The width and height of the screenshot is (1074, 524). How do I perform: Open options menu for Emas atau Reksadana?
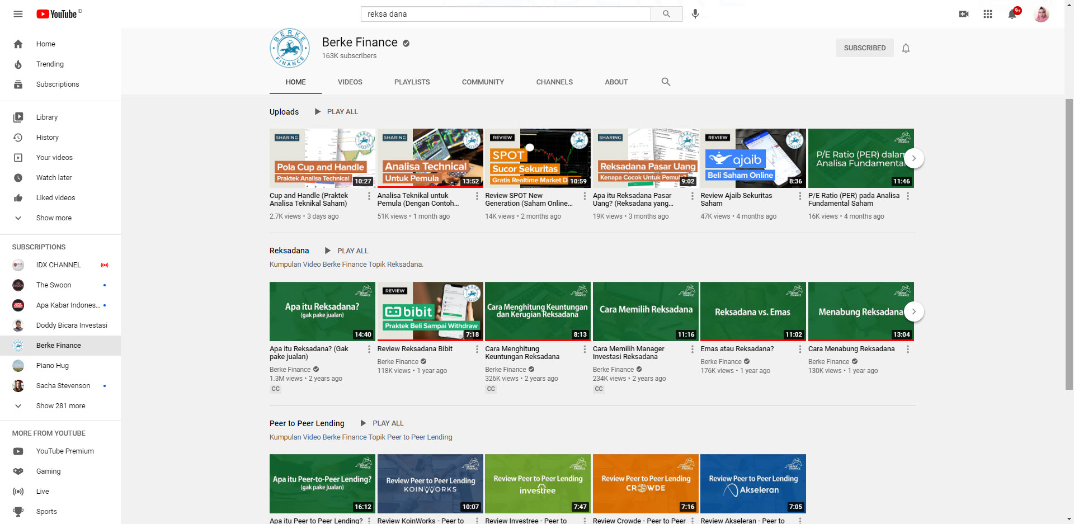coord(800,350)
